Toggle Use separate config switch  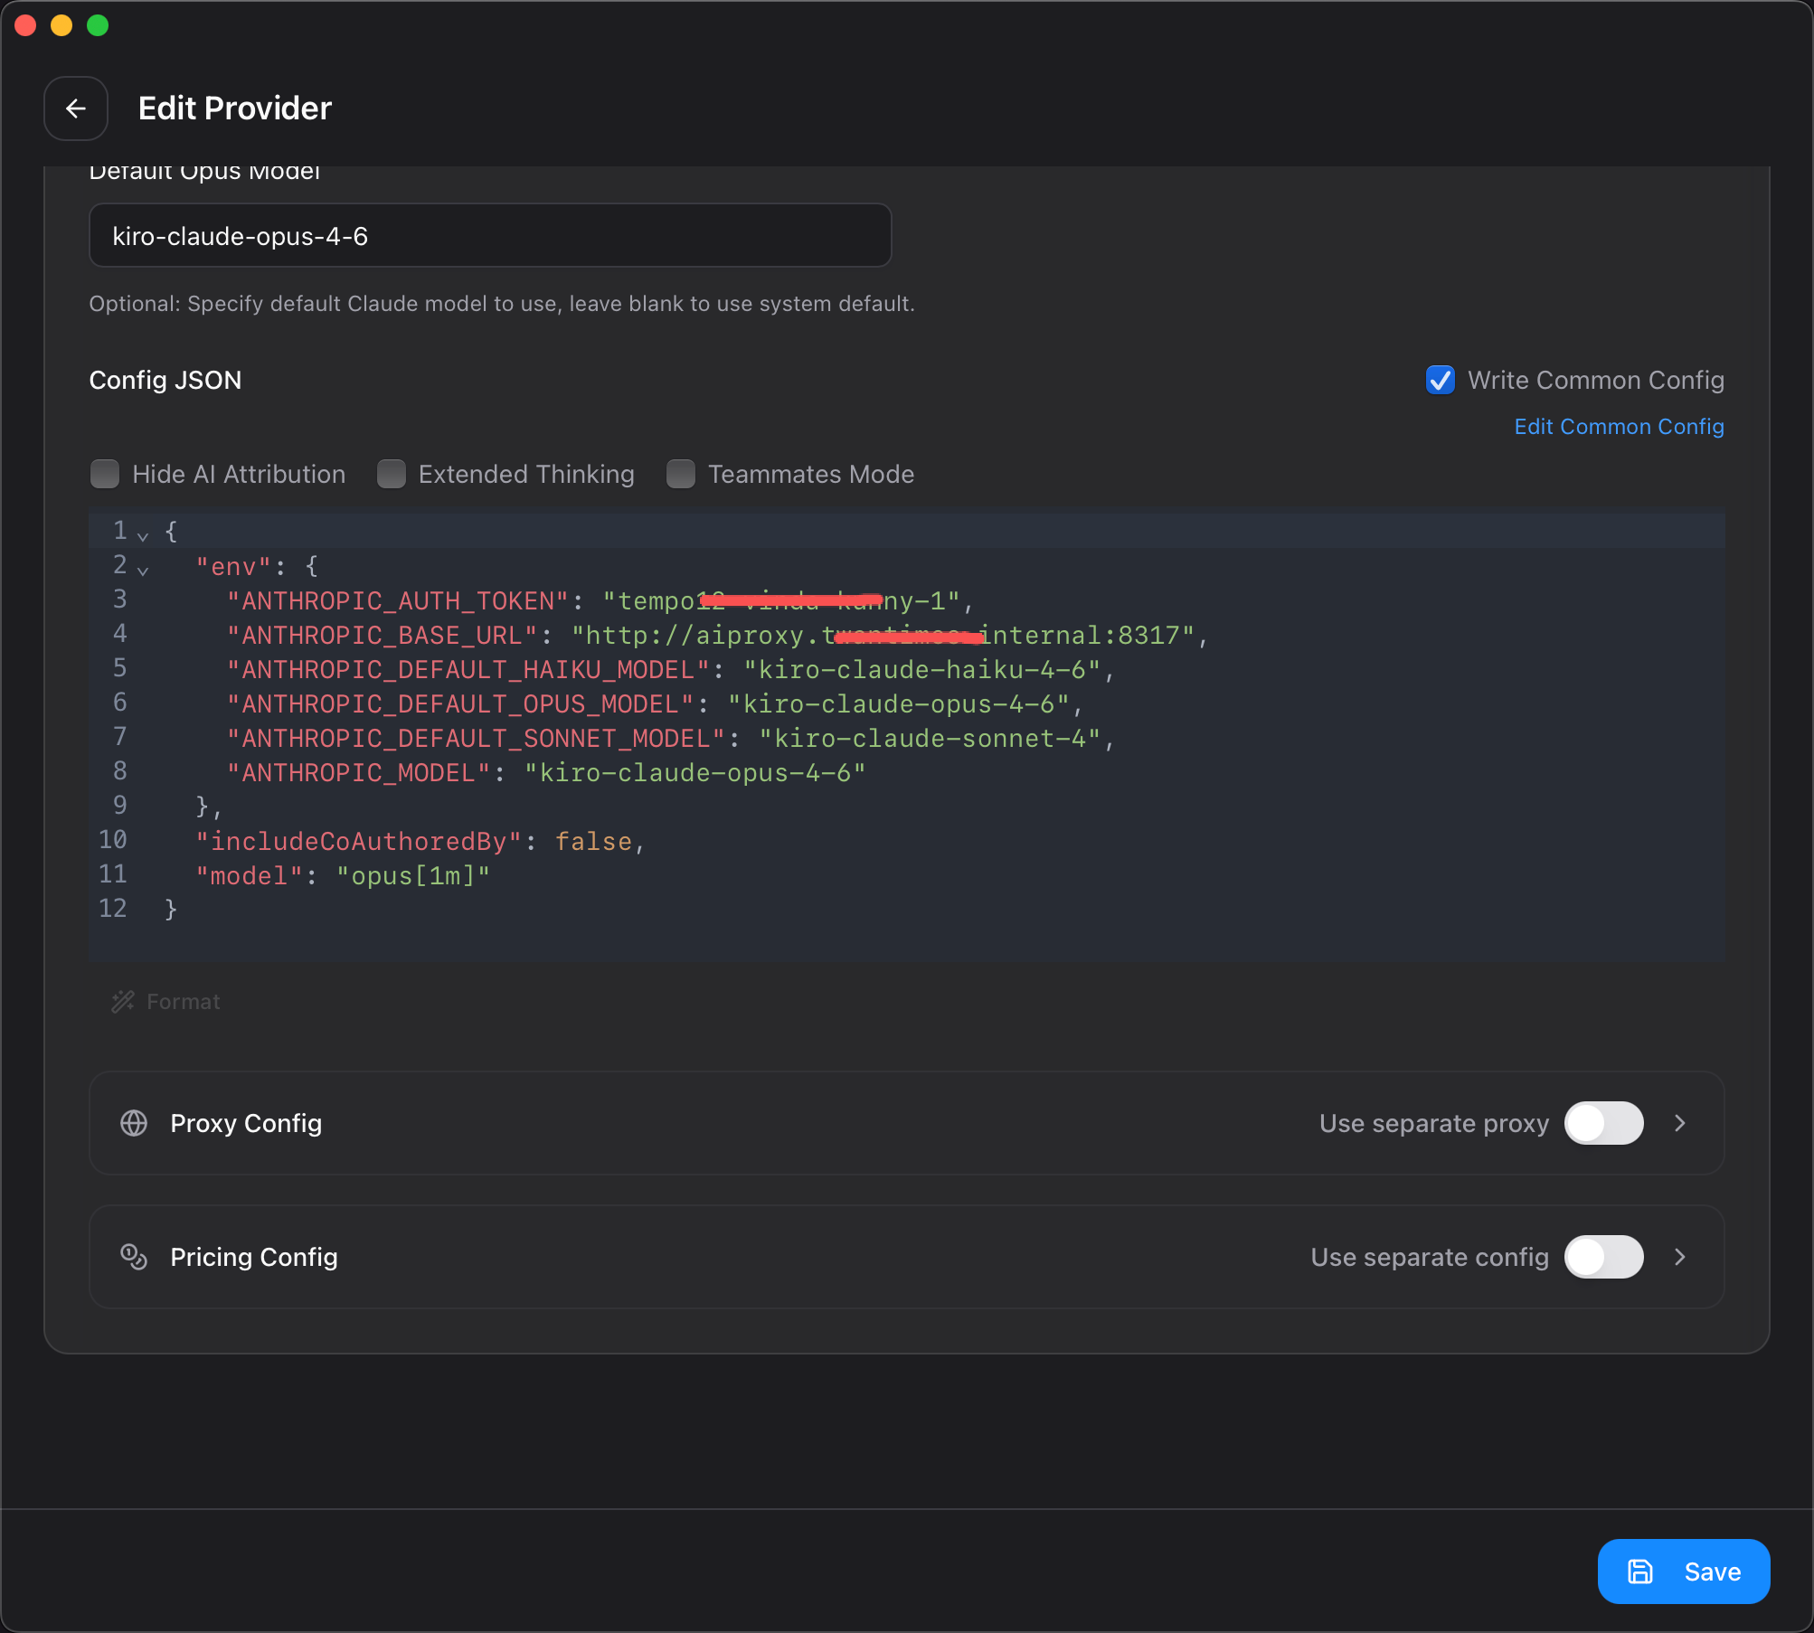(1603, 1257)
